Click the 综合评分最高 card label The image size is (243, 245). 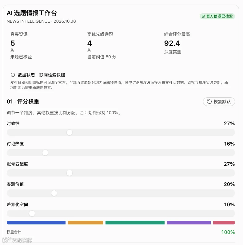tap(177, 34)
